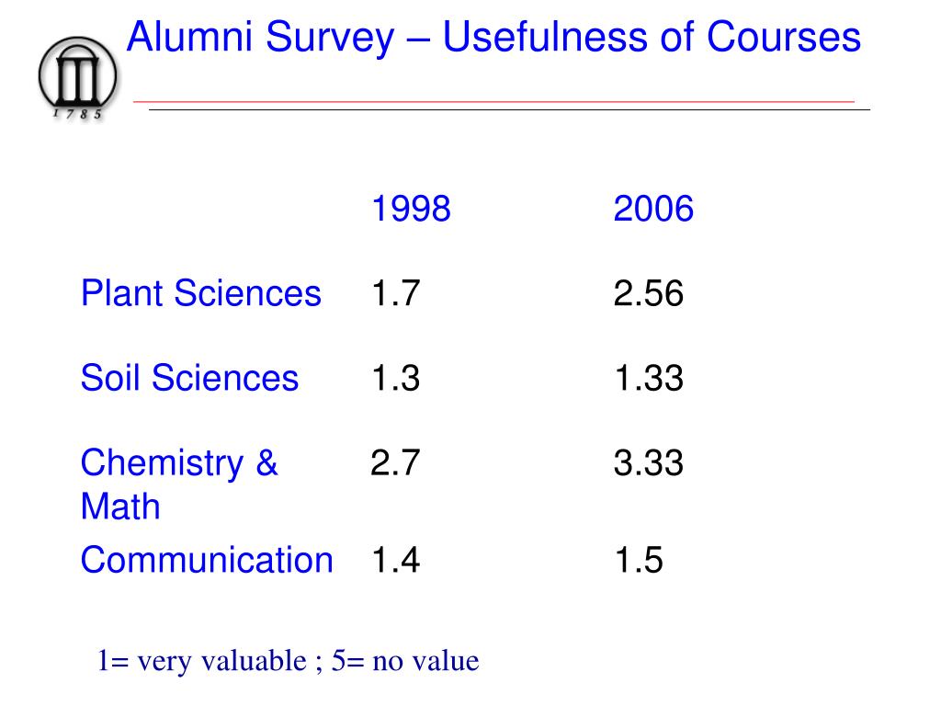Image resolution: width=941 pixels, height=706 pixels.
Task: Click the 1998 column header
Action: tap(411, 209)
